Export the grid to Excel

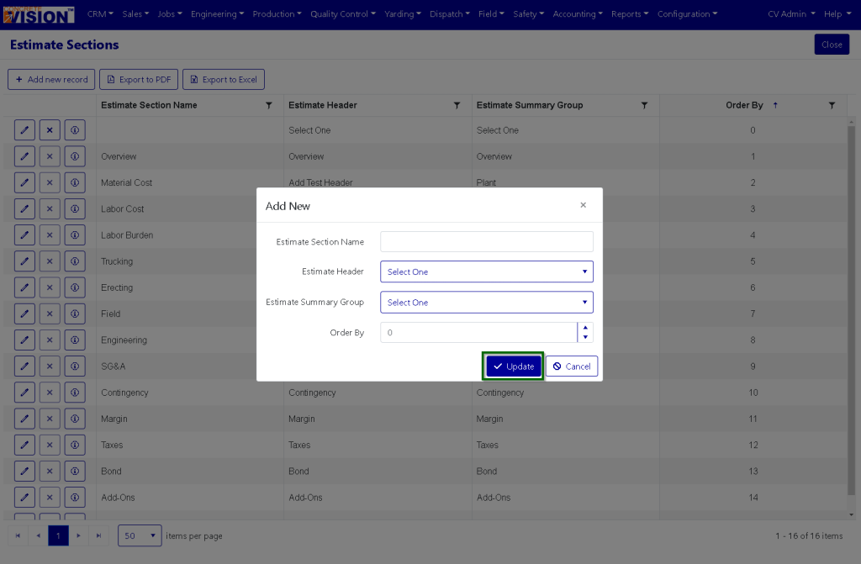(224, 80)
